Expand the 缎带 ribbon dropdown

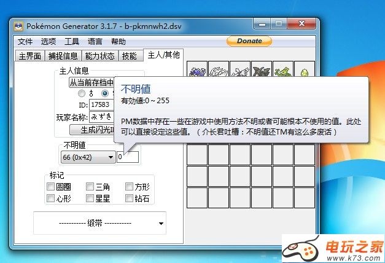tap(99, 222)
